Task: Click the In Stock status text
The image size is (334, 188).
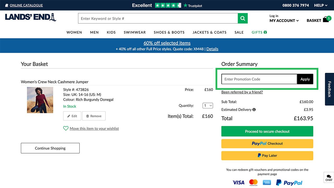Action: tap(70, 106)
